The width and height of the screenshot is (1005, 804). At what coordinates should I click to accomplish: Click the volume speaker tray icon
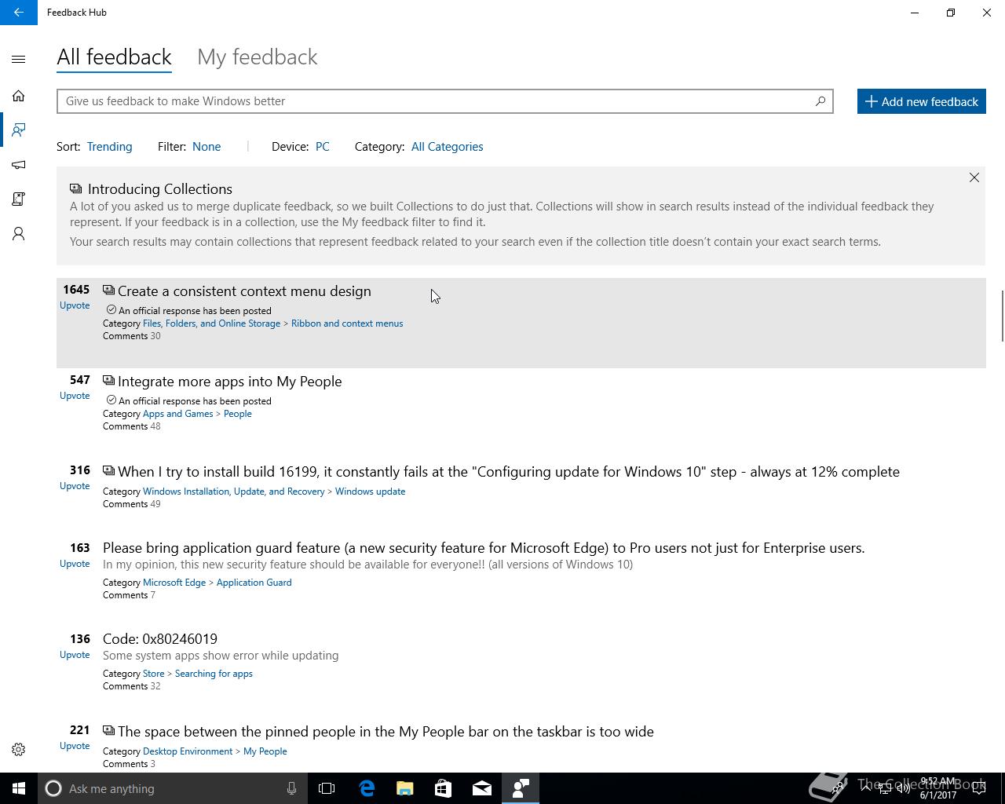point(904,788)
